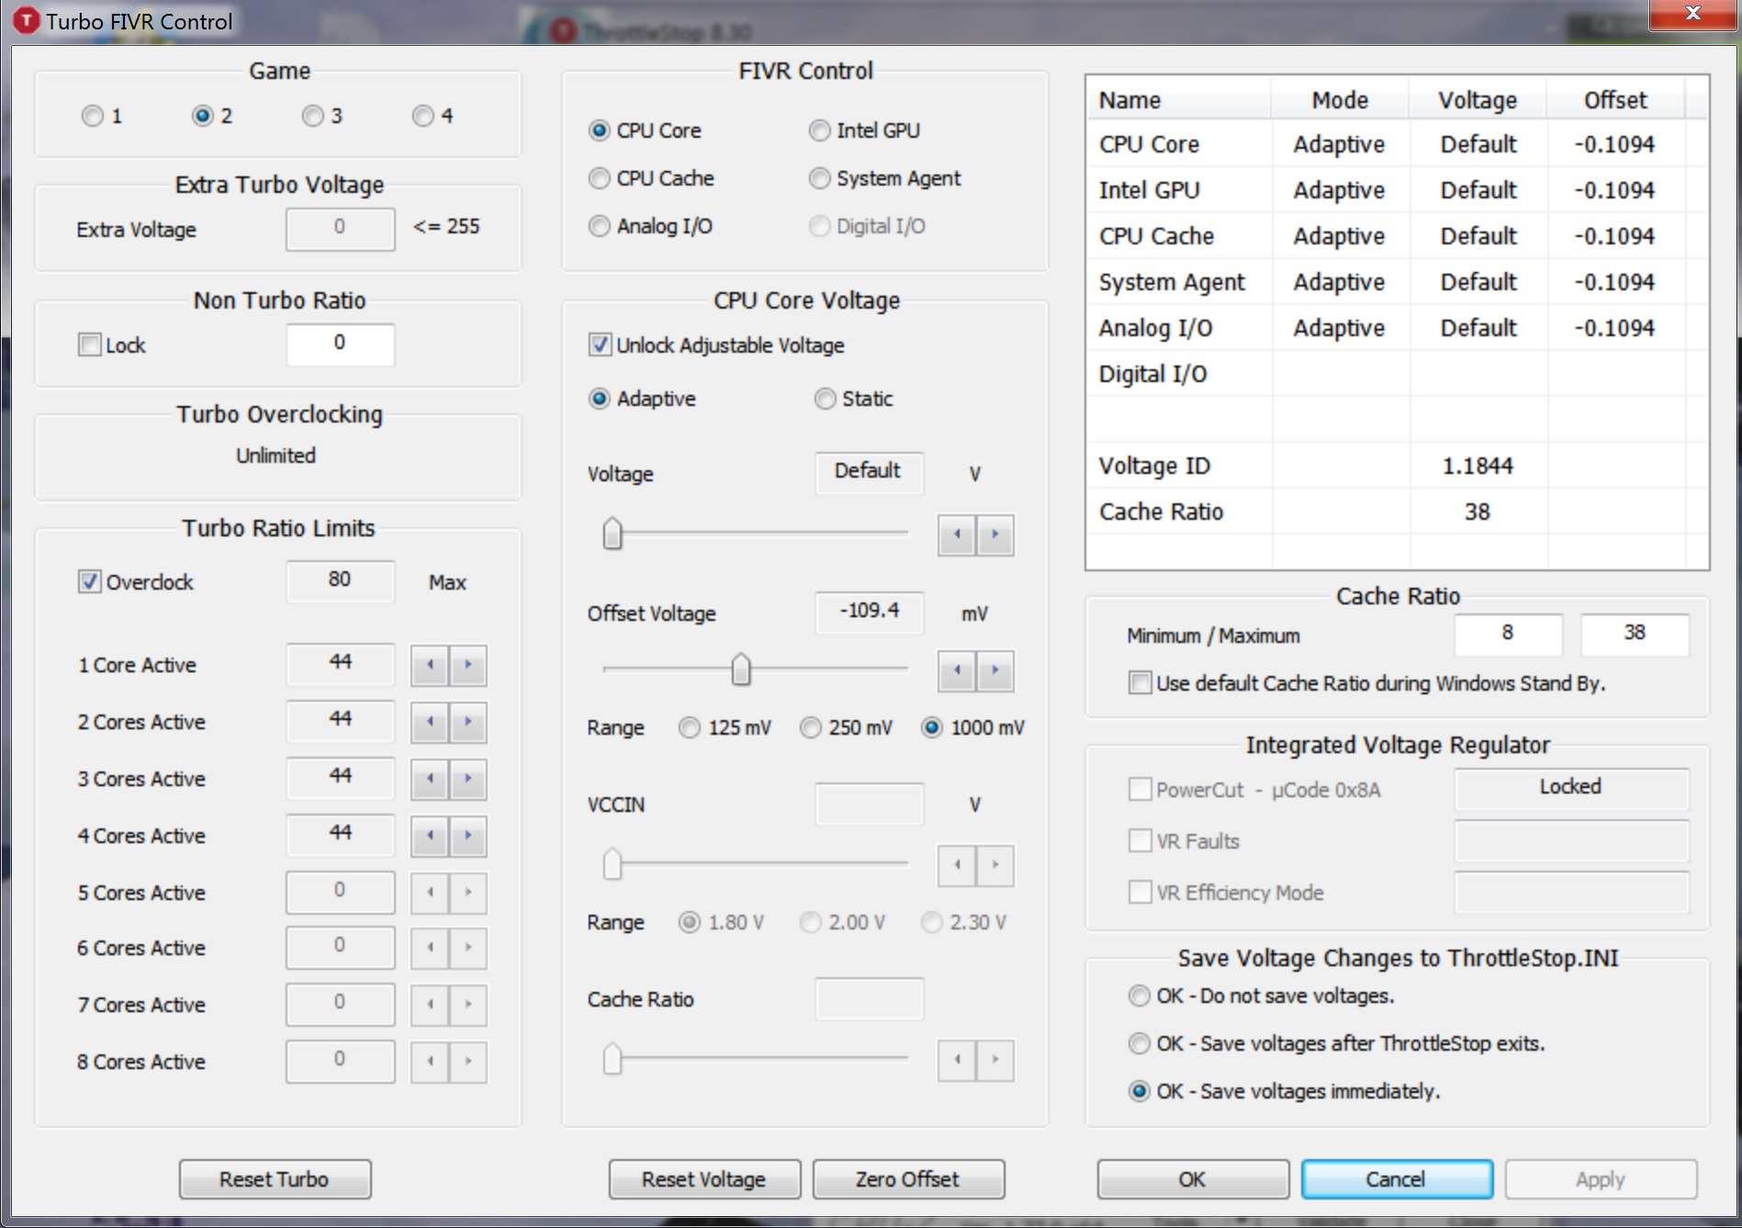
Task: Click the Voltage slider thumb
Action: (x=613, y=534)
